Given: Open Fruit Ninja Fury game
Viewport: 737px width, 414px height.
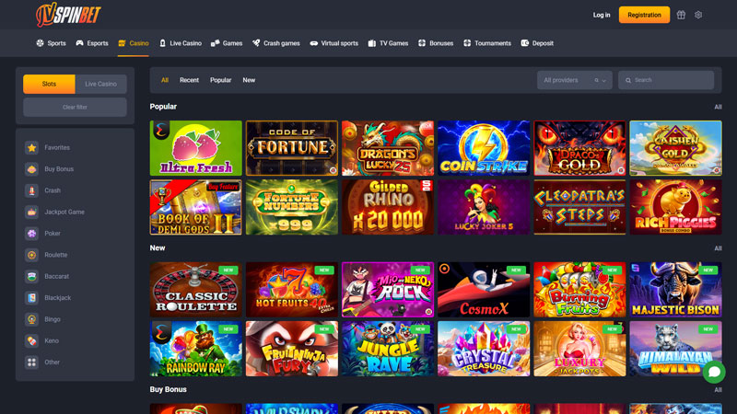Looking at the screenshot, I should (292, 349).
